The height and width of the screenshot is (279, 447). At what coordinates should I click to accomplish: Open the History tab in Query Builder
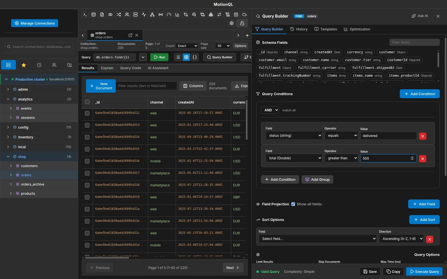coord(299,29)
